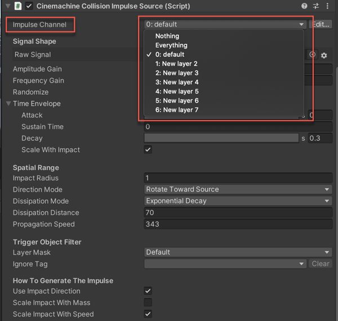The height and width of the screenshot is (321, 338).
Task: Open the Layer Mask dropdown
Action: coord(238,252)
